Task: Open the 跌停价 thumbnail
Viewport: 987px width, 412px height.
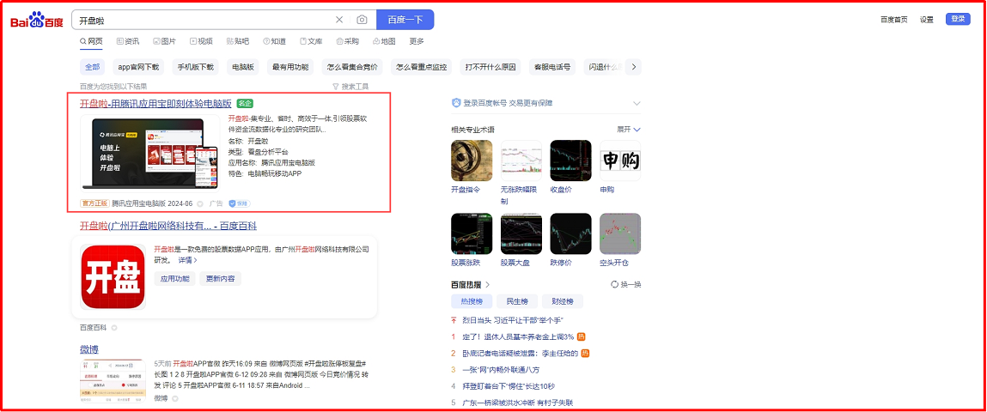Action: tap(571, 233)
